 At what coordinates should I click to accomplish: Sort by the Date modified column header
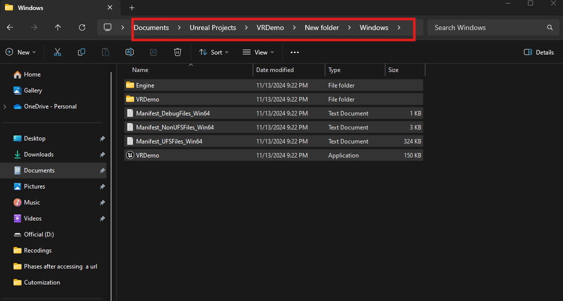pos(275,70)
